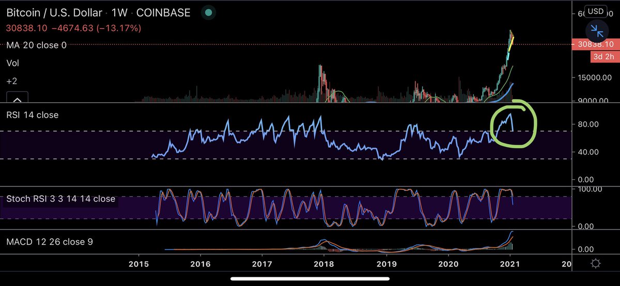Viewport: 620px width, 286px height.
Task: Select the MACD 12 26 close 9 label
Action: tap(50, 241)
